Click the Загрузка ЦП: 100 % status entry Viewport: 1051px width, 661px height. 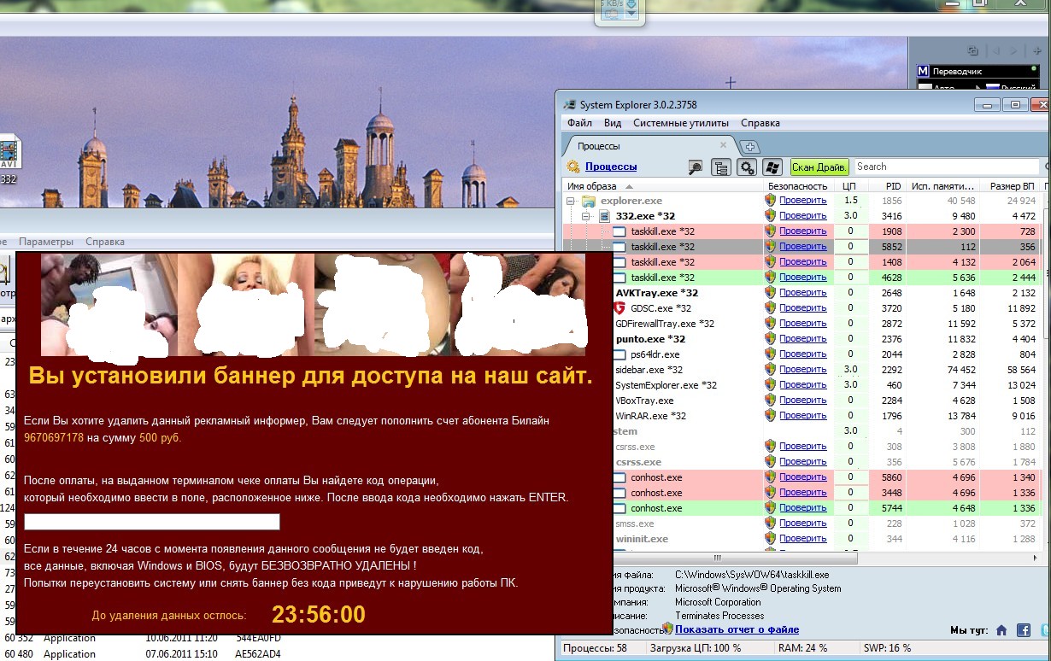[x=696, y=648]
